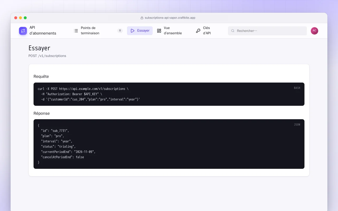Focus the Rechercher search field
The width and height of the screenshot is (338, 211).
coord(267,31)
